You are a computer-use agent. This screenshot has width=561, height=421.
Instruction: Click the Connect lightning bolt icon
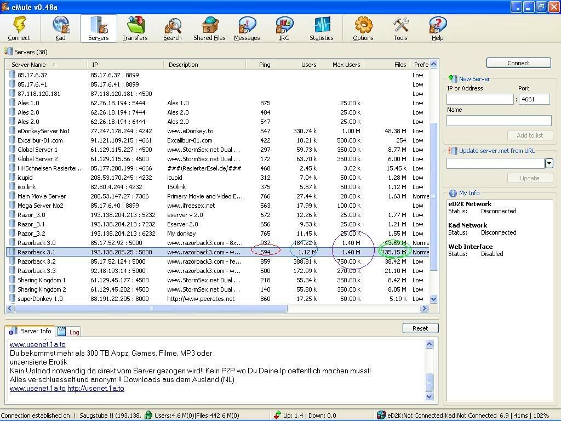tap(19, 26)
